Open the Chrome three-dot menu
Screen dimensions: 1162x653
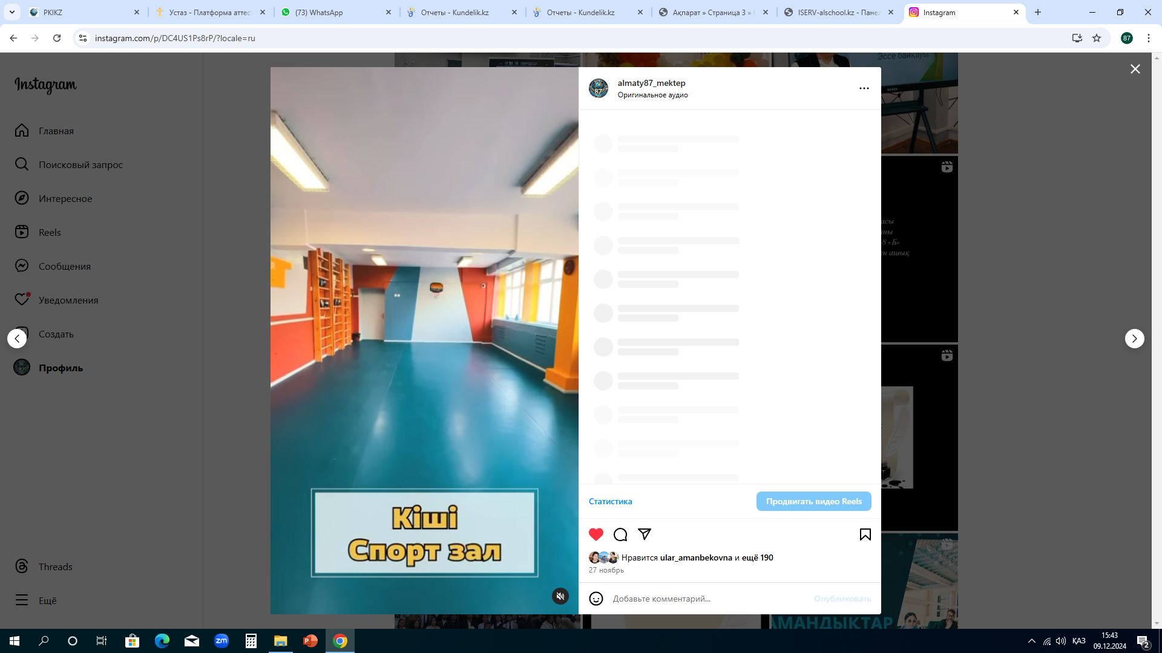pos(1149,38)
